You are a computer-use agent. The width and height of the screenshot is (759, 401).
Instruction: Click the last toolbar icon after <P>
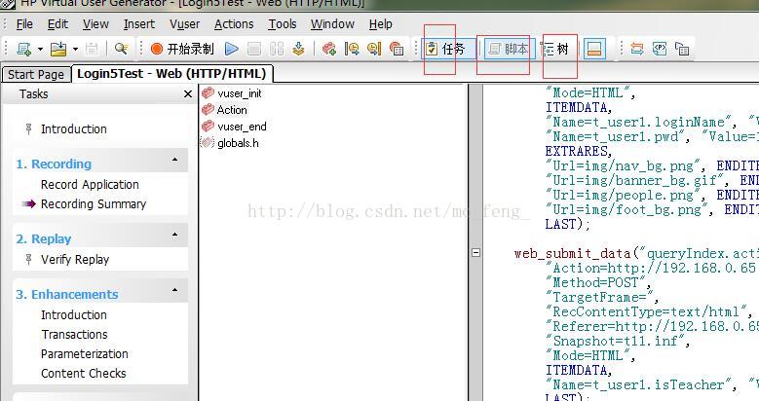click(x=682, y=49)
